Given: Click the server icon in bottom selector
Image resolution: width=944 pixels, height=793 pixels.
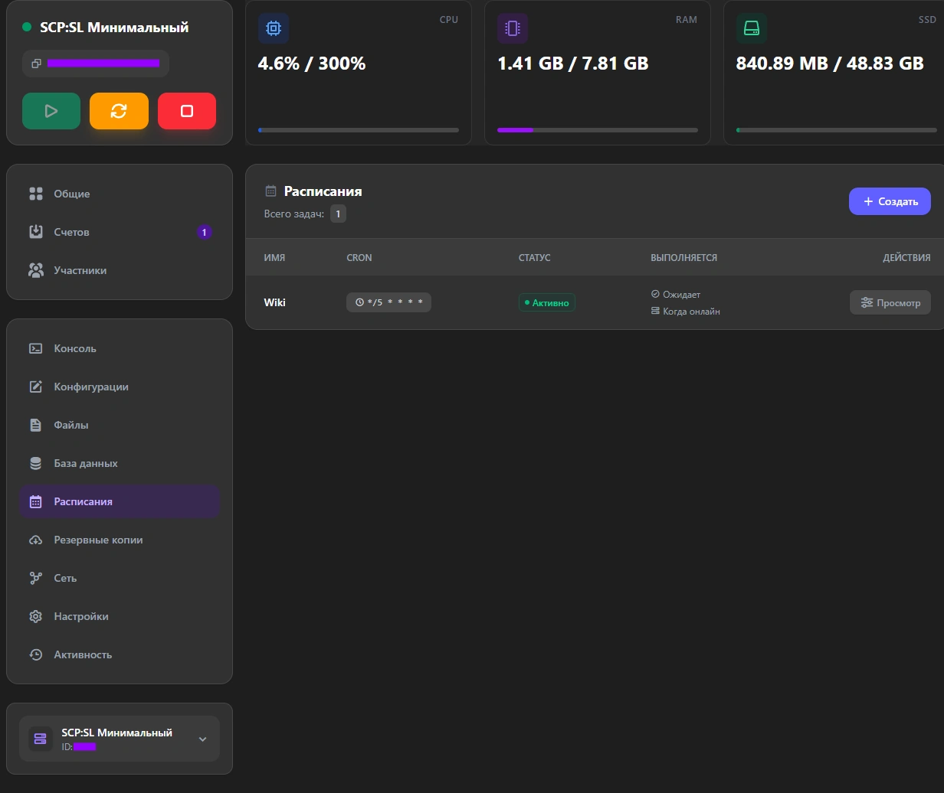Looking at the screenshot, I should 41,739.
